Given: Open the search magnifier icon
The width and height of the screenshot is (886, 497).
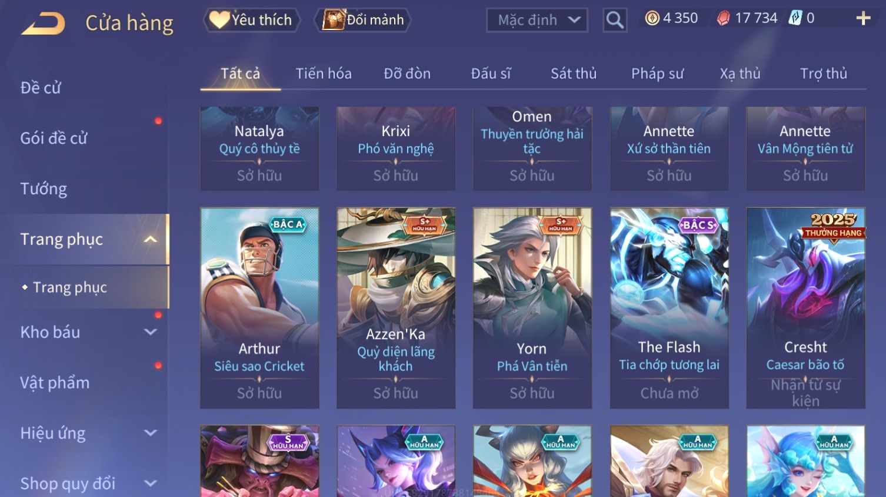Looking at the screenshot, I should point(615,20).
